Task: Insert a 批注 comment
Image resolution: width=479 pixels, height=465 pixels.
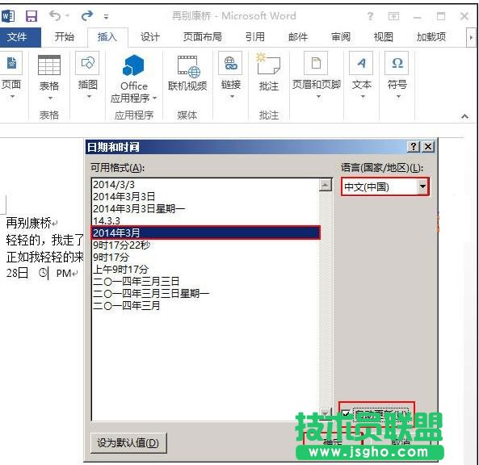Action: pyautogui.click(x=268, y=73)
